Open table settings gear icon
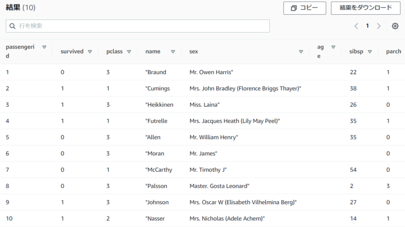 (x=395, y=26)
